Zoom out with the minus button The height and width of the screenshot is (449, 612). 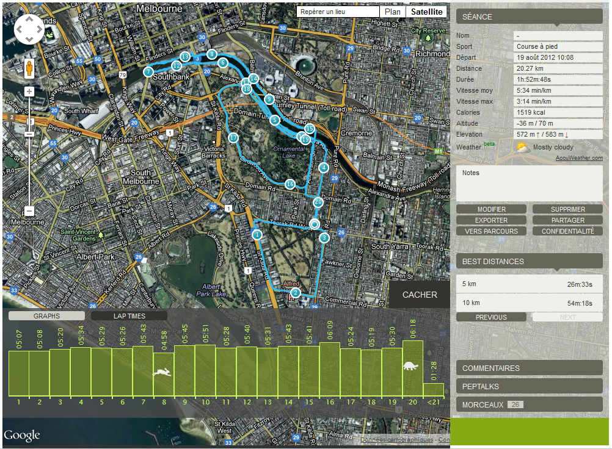click(29, 211)
